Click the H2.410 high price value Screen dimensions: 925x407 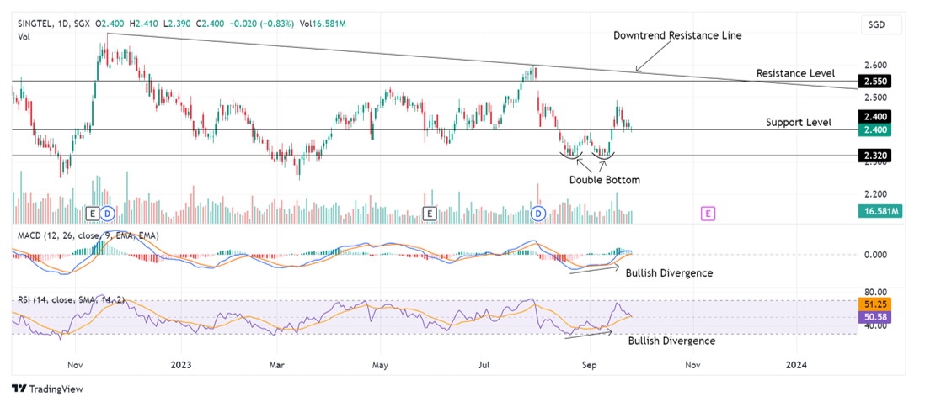pos(146,24)
